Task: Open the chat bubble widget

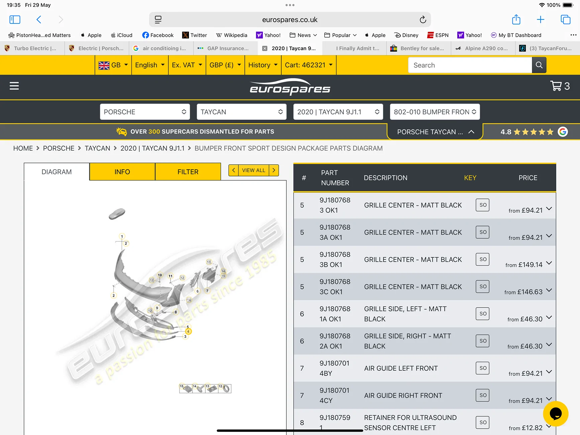Action: click(x=556, y=414)
